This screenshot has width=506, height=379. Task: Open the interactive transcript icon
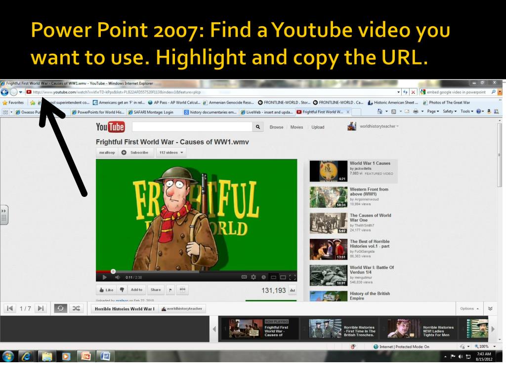pyautogui.click(x=182, y=290)
